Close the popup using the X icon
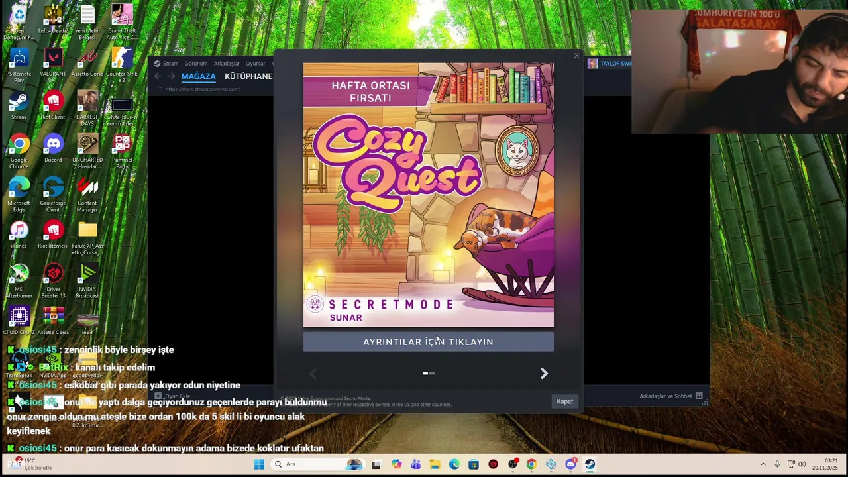848x477 pixels. point(576,56)
